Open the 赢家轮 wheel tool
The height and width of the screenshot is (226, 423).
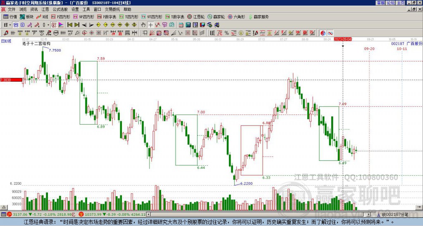pyautogui.click(x=216, y=16)
